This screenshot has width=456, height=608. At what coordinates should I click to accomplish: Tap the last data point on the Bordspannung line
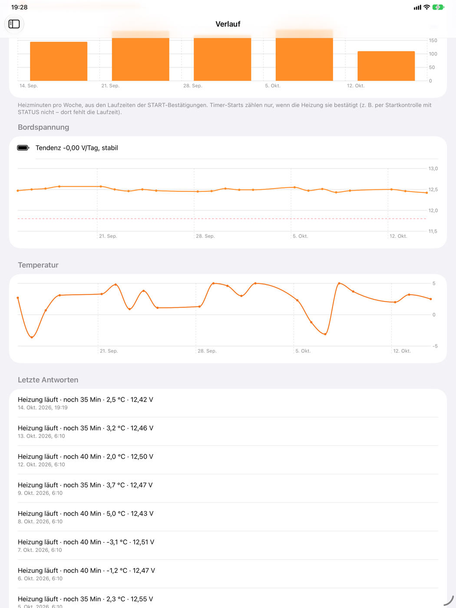(427, 192)
